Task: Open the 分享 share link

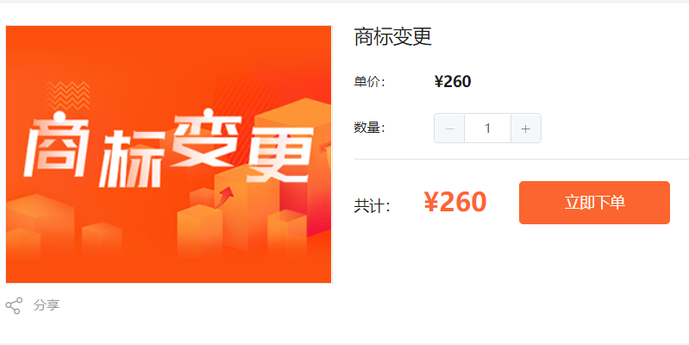Action: point(47,305)
